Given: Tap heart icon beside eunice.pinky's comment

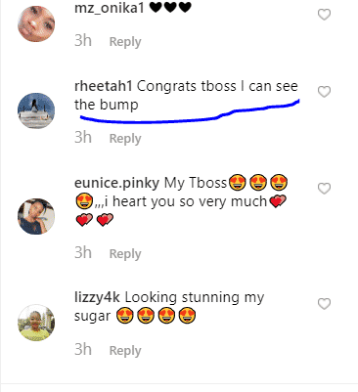Looking at the screenshot, I should pos(324,189).
